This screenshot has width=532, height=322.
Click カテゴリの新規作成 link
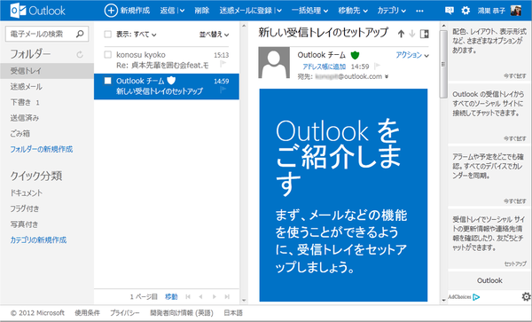click(x=38, y=240)
